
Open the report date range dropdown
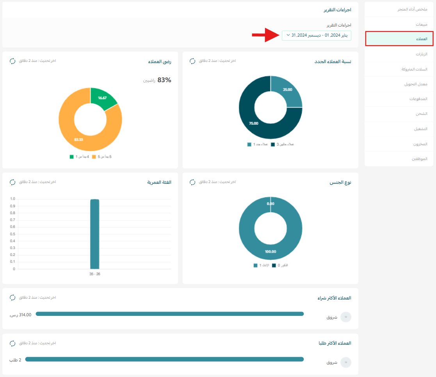pyautogui.click(x=317, y=35)
